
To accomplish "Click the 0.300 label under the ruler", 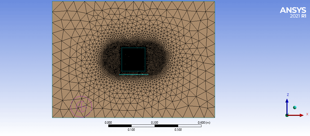I will (178, 130).
